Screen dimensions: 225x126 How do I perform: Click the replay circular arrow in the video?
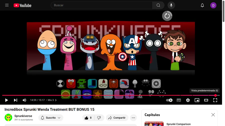pyautogui.click(x=167, y=16)
